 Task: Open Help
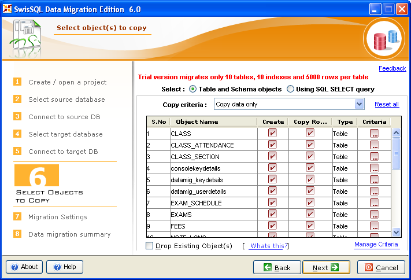[x=65, y=267]
